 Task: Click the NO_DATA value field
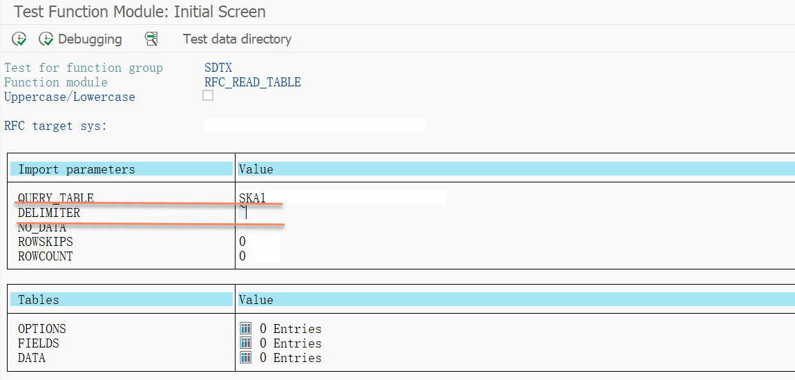tap(243, 227)
